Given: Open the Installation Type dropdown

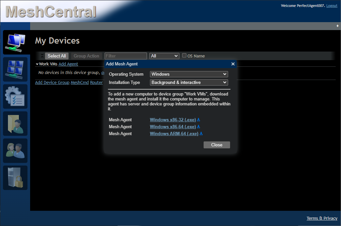Looking at the screenshot, I should [189, 83].
